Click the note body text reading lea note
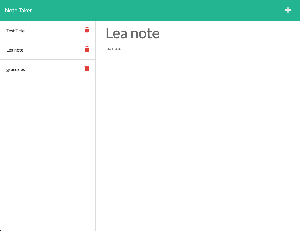The image size is (300, 231). (113, 48)
